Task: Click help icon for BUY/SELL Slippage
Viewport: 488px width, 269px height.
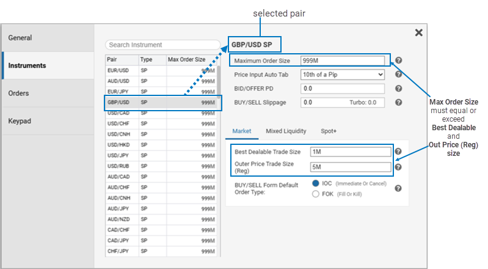Action: click(x=398, y=103)
